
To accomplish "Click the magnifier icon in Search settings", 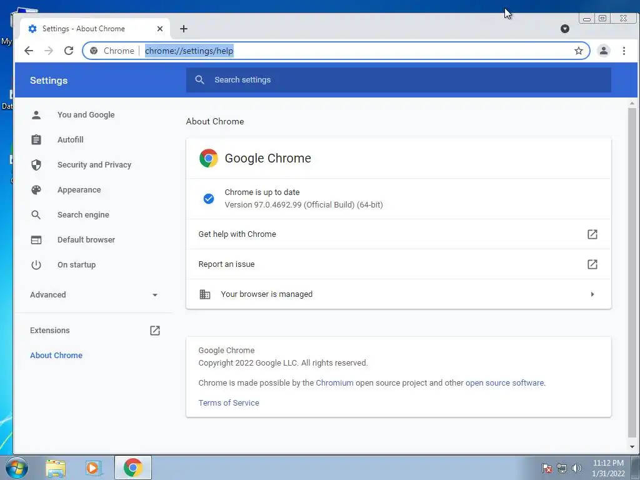I will [199, 80].
